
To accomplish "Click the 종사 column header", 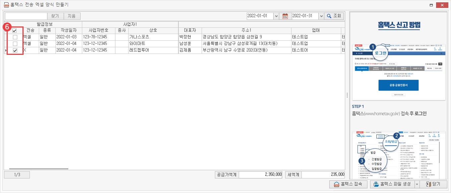I will point(122,30).
